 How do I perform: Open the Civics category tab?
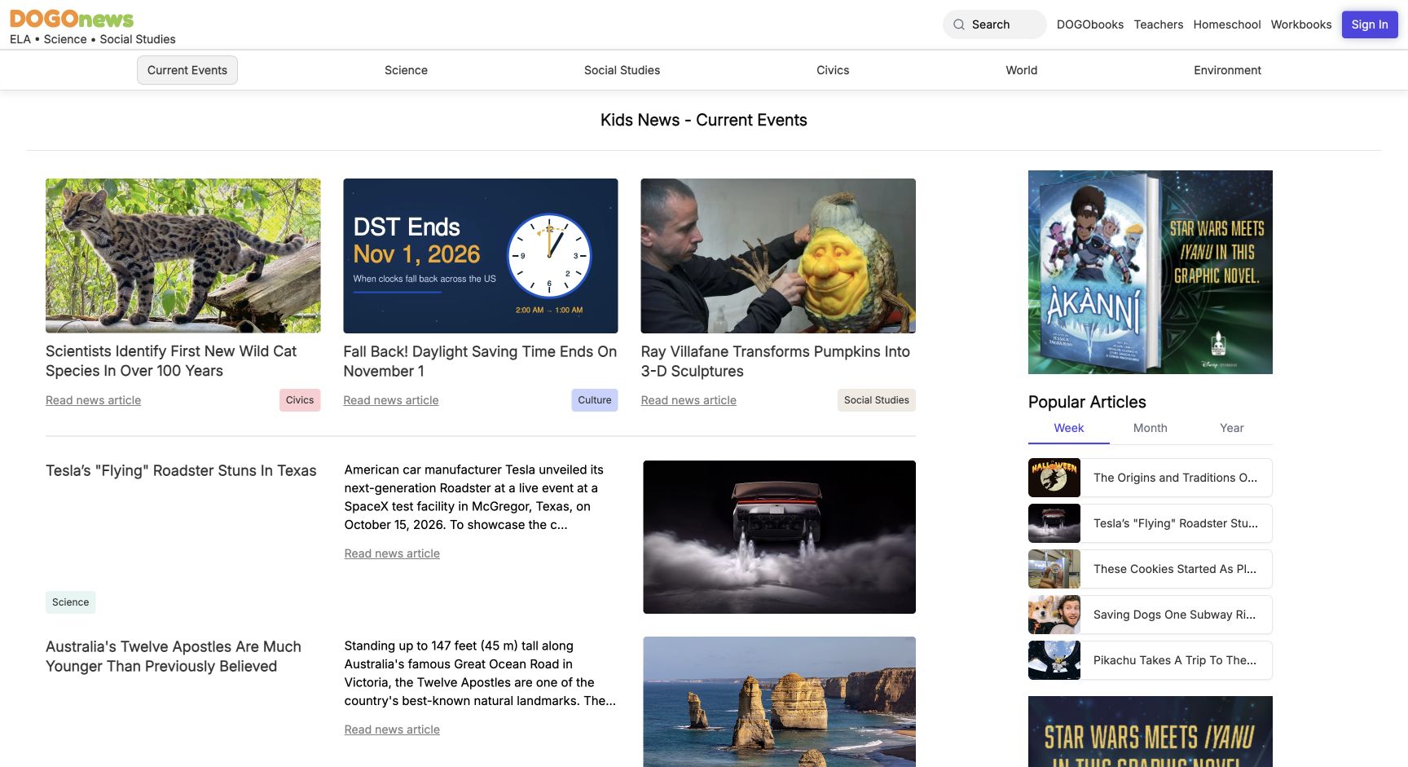click(833, 70)
